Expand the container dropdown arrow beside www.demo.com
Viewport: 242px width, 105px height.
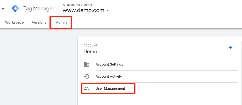pyautogui.click(x=108, y=11)
